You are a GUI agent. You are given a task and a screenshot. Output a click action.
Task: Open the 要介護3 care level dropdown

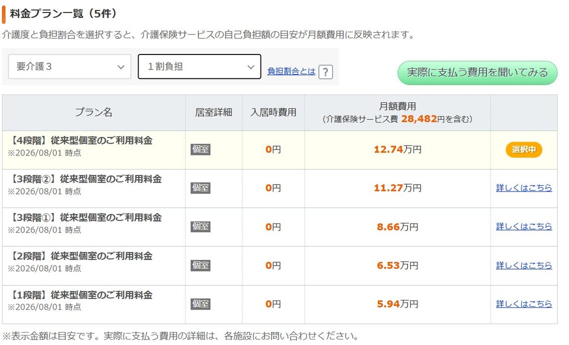(x=69, y=66)
